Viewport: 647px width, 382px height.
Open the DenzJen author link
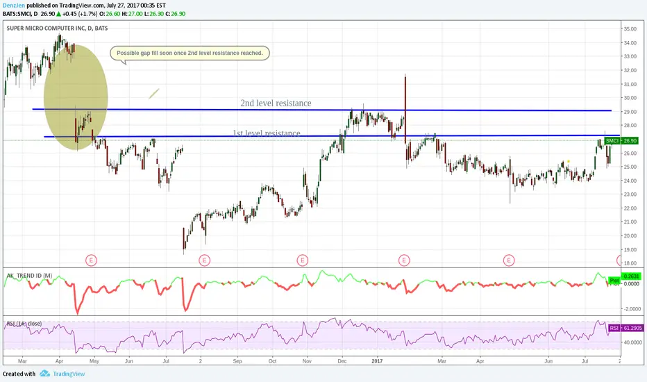click(14, 6)
